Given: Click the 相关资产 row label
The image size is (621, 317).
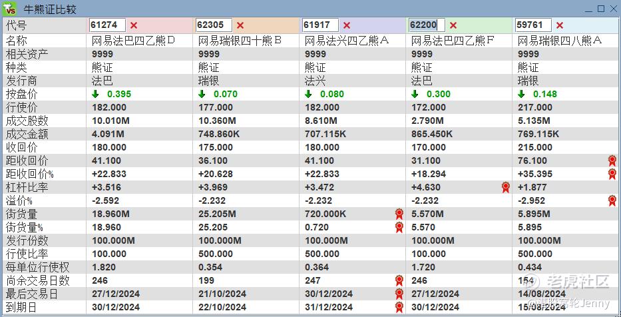Looking at the screenshot, I should point(27,54).
